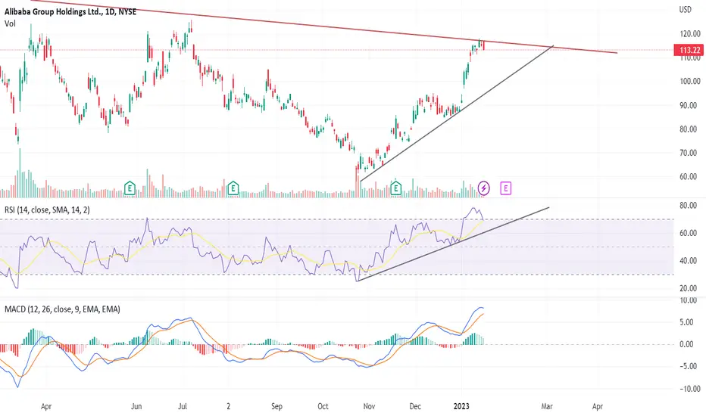
Task: Select the Vol indicator label
Action: pyautogui.click(x=10, y=23)
